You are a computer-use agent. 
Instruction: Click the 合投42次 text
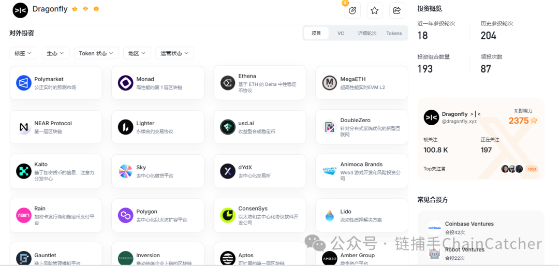pyautogui.click(x=454, y=232)
